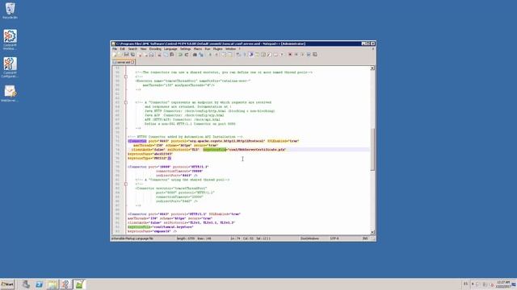Open the Control-M Workload desktop shortcut
This screenshot has width=517, height=290.
point(10,39)
